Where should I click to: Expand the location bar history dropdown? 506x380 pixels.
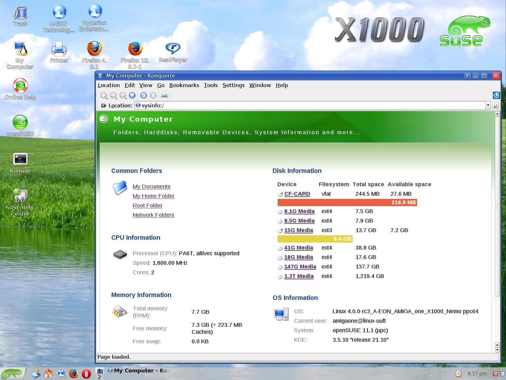pos(488,105)
